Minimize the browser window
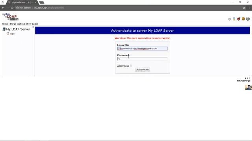Viewport: 252px width, 141px height. (232, 2)
